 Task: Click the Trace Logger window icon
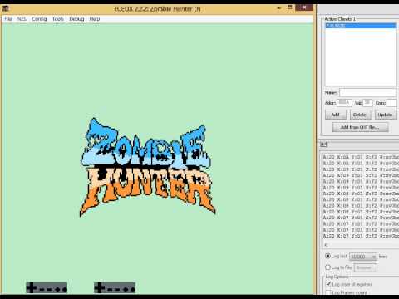[x=323, y=145]
